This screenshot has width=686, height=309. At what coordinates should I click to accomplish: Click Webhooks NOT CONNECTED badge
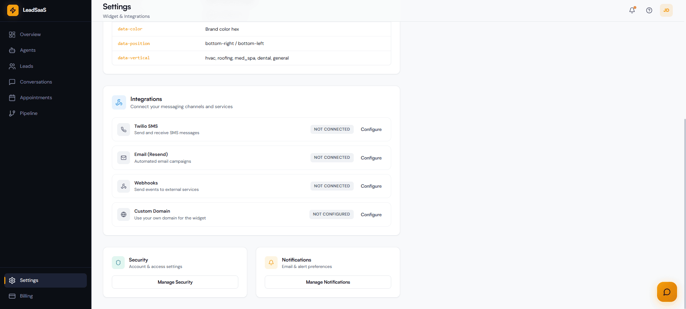pyautogui.click(x=332, y=186)
